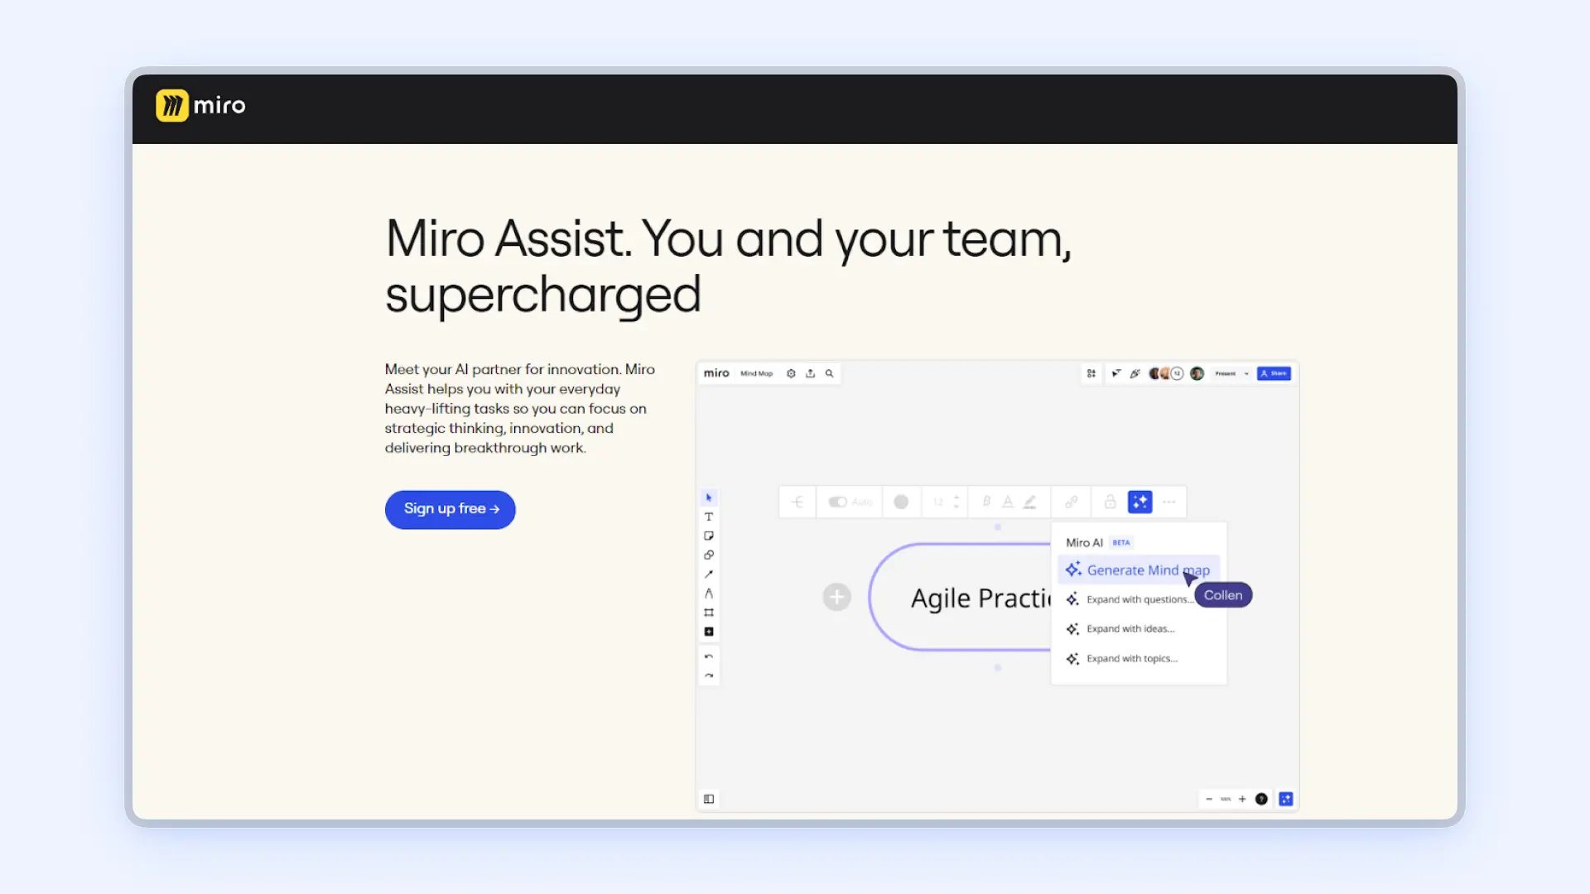
Task: Click the Miro AI assistant icon
Action: (1140, 501)
